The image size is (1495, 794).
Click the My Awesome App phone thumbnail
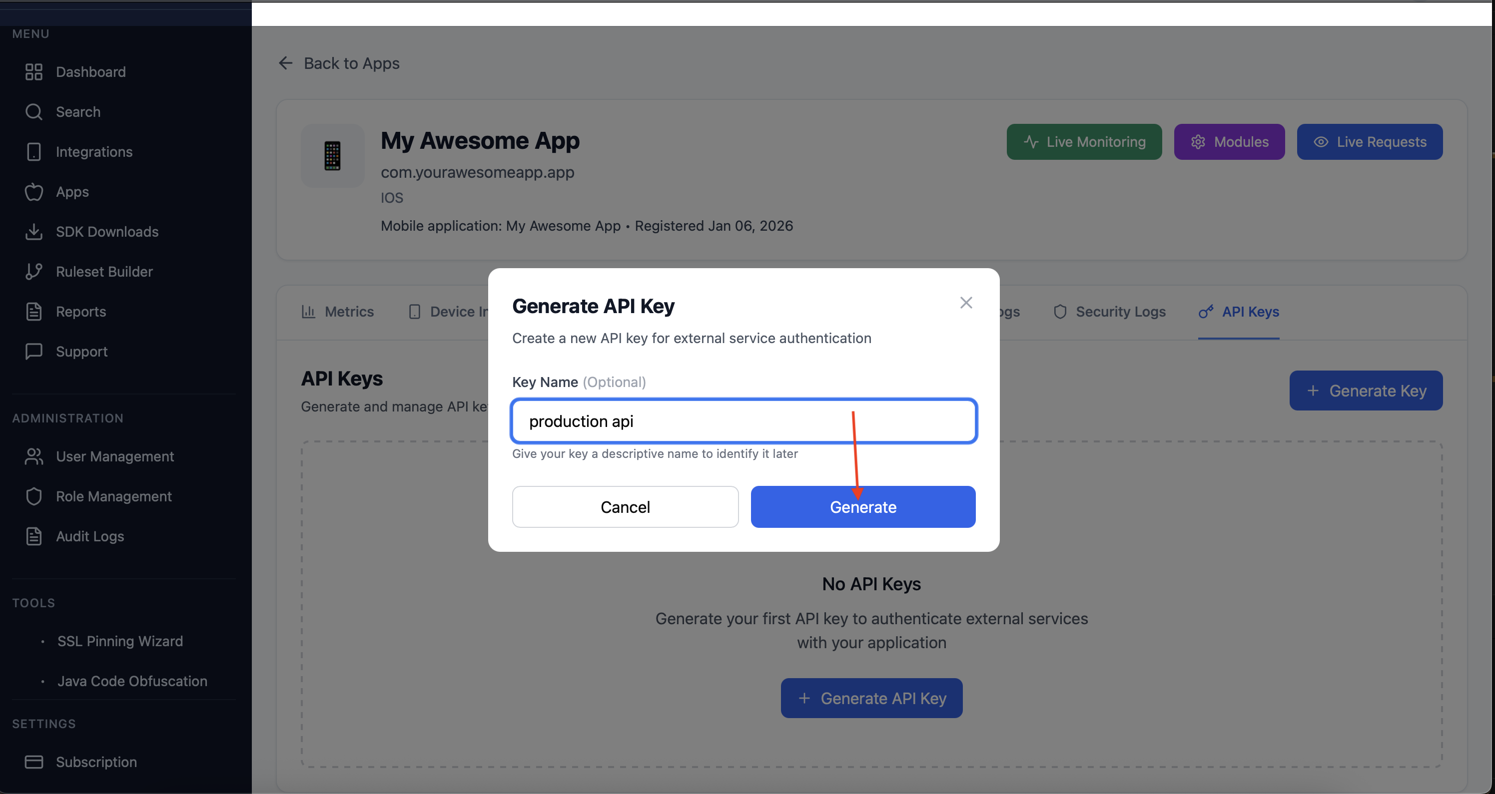333,155
